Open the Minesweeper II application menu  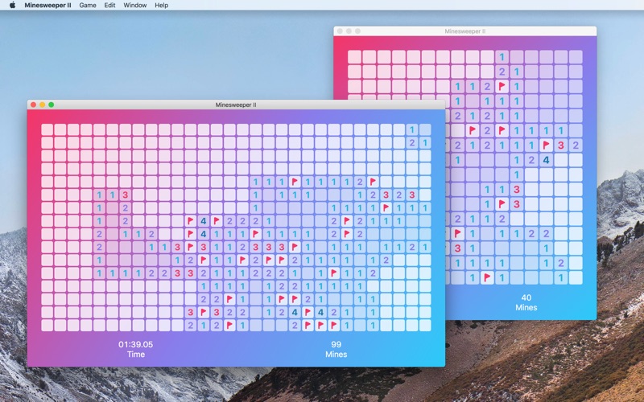coord(47,6)
